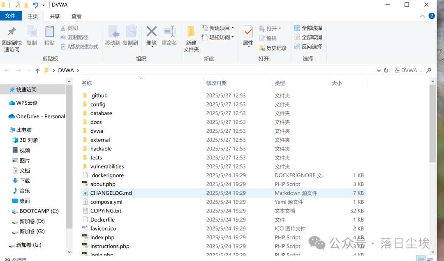Click DVWA in the address bar

[66, 70]
